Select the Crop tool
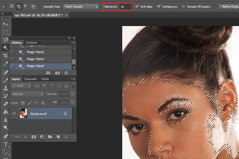 point(6,55)
